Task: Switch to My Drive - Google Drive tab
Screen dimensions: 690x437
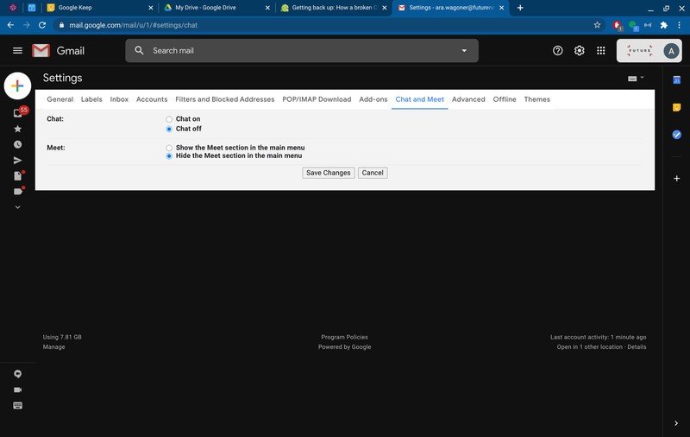Action: [217, 8]
